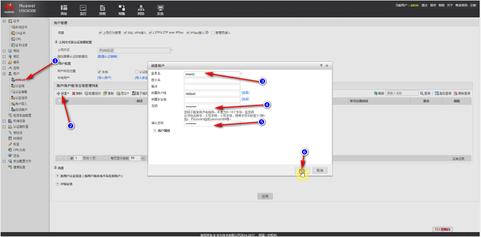Click the help question mark in 新建用户 dialog
This screenshot has height=237, width=481.
[x=321, y=66]
